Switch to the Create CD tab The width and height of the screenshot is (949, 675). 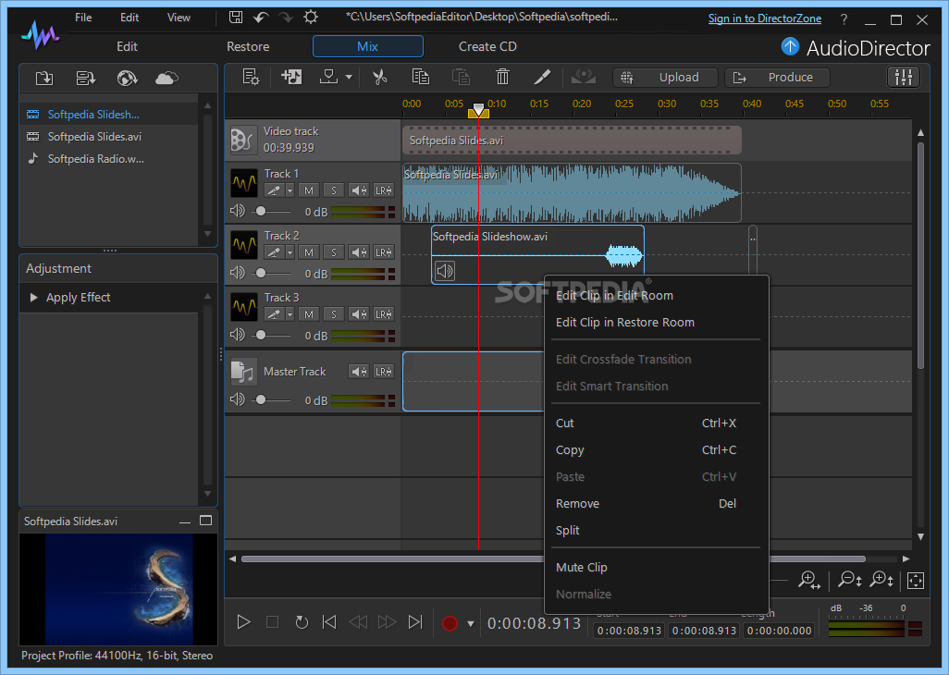pyautogui.click(x=487, y=46)
